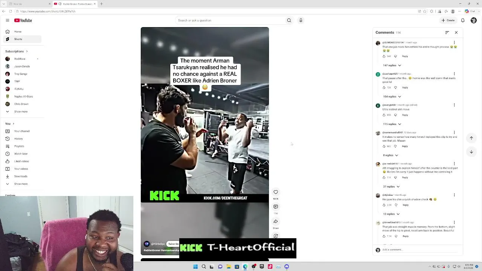Open Chris Brown subscription channel
482x271 pixels.
click(22, 104)
